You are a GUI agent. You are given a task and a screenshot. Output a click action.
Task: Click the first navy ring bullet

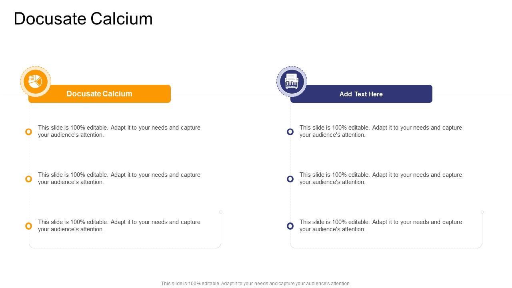290,132
